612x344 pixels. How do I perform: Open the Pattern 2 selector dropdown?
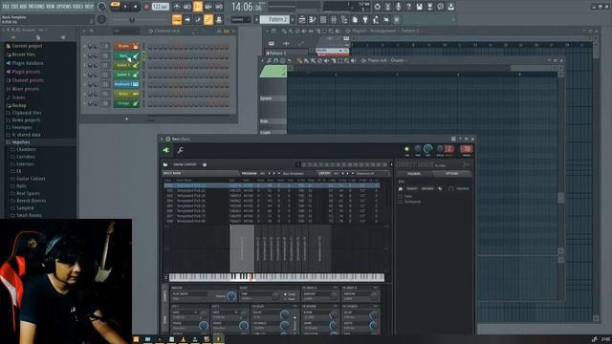tap(274, 19)
